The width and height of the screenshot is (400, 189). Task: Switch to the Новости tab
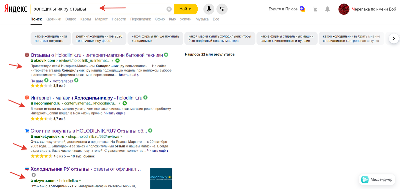119,19
